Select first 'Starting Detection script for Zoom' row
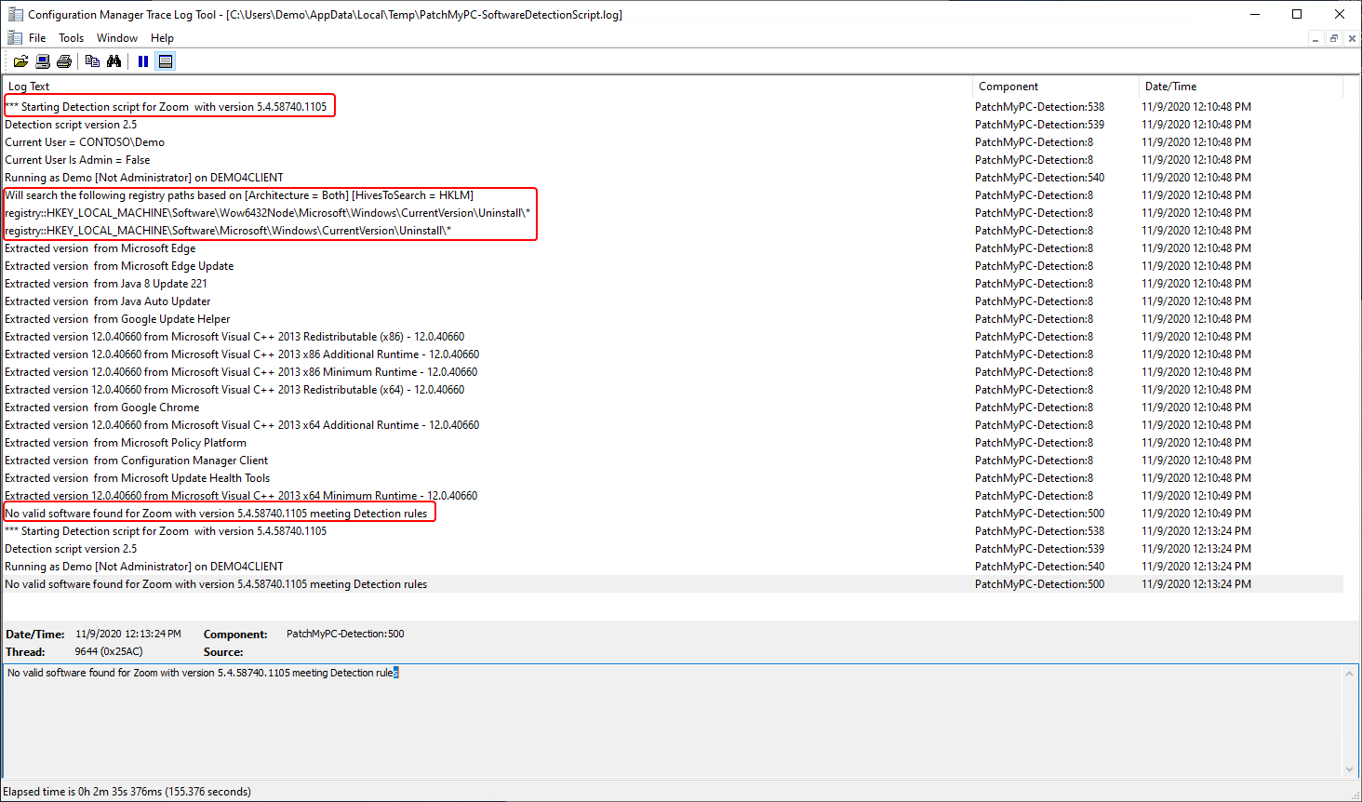Screen dimensions: 1362x802 pyautogui.click(x=673, y=107)
